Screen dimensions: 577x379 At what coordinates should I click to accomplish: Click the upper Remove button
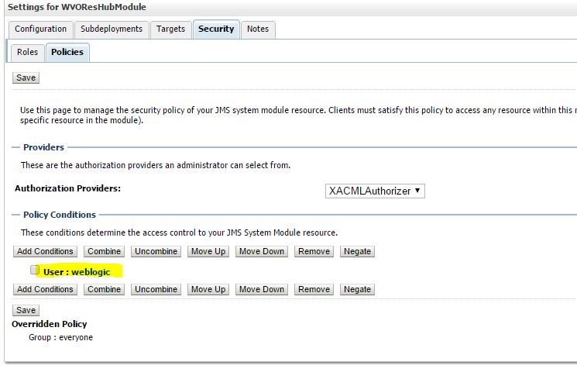(314, 251)
